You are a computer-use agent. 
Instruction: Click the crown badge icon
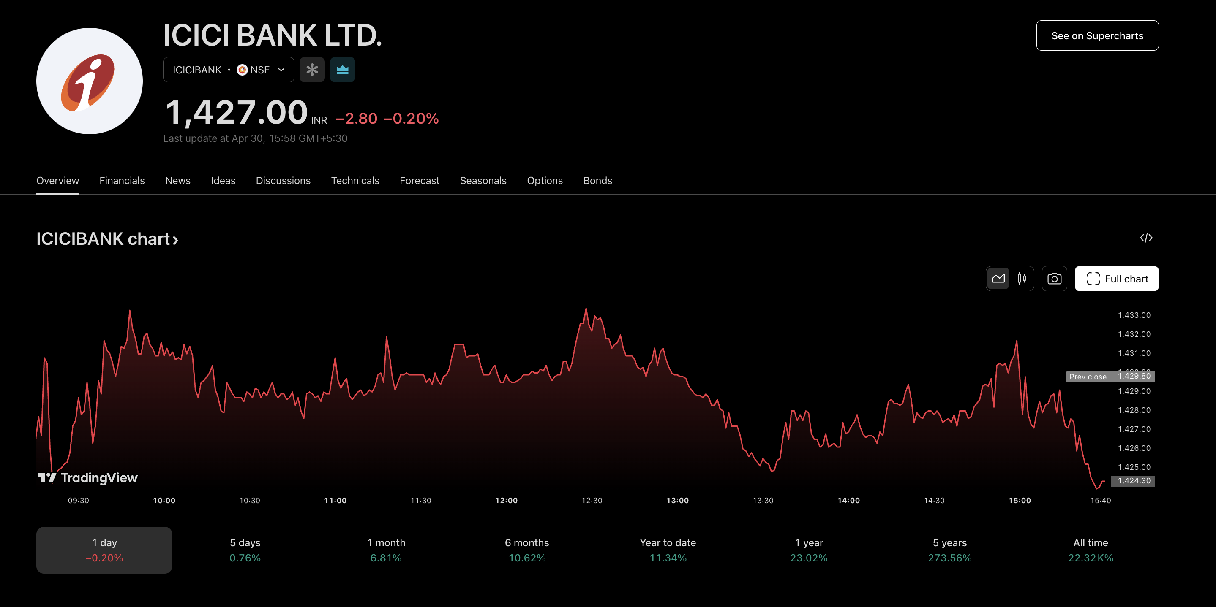coord(342,70)
